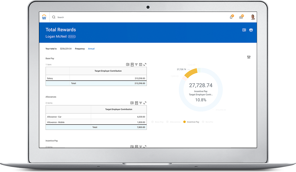Toggle Benefits in chart legend
The width and height of the screenshot is (296, 172).
(207, 122)
